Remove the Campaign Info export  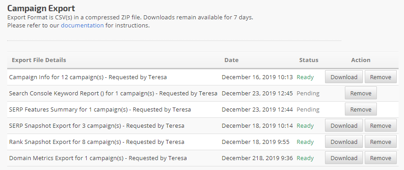click(381, 77)
